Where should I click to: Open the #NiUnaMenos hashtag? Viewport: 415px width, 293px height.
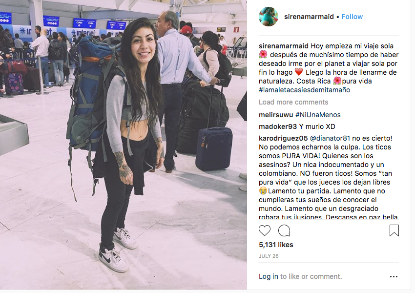coord(318,115)
